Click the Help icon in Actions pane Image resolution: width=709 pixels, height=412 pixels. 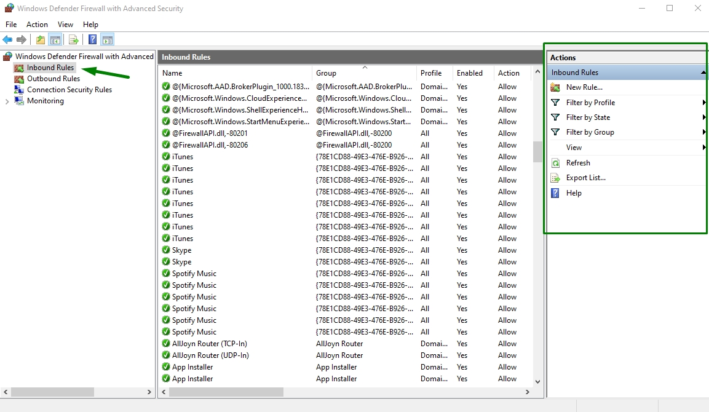(x=555, y=193)
